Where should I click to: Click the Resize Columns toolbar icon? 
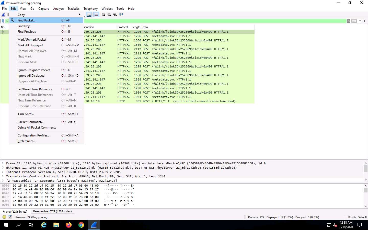(x=121, y=15)
